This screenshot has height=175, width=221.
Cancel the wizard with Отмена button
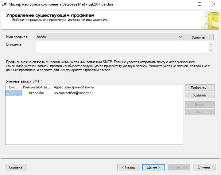pos(204,167)
